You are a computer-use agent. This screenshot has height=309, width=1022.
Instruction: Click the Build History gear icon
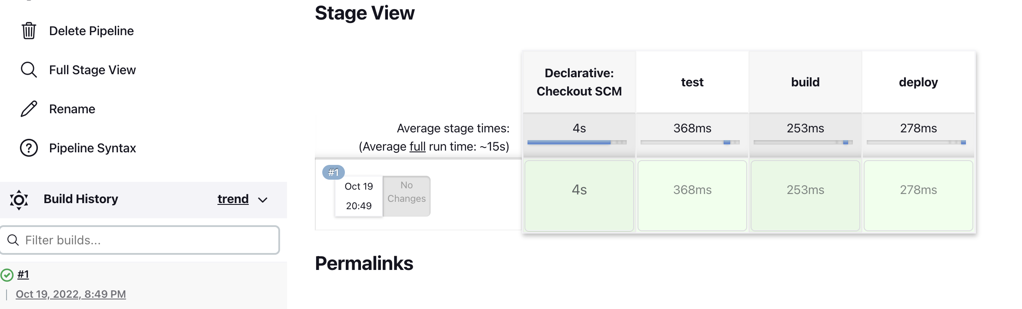pyautogui.click(x=19, y=200)
